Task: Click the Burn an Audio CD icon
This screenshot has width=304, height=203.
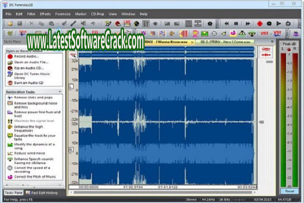Action: 10,82
